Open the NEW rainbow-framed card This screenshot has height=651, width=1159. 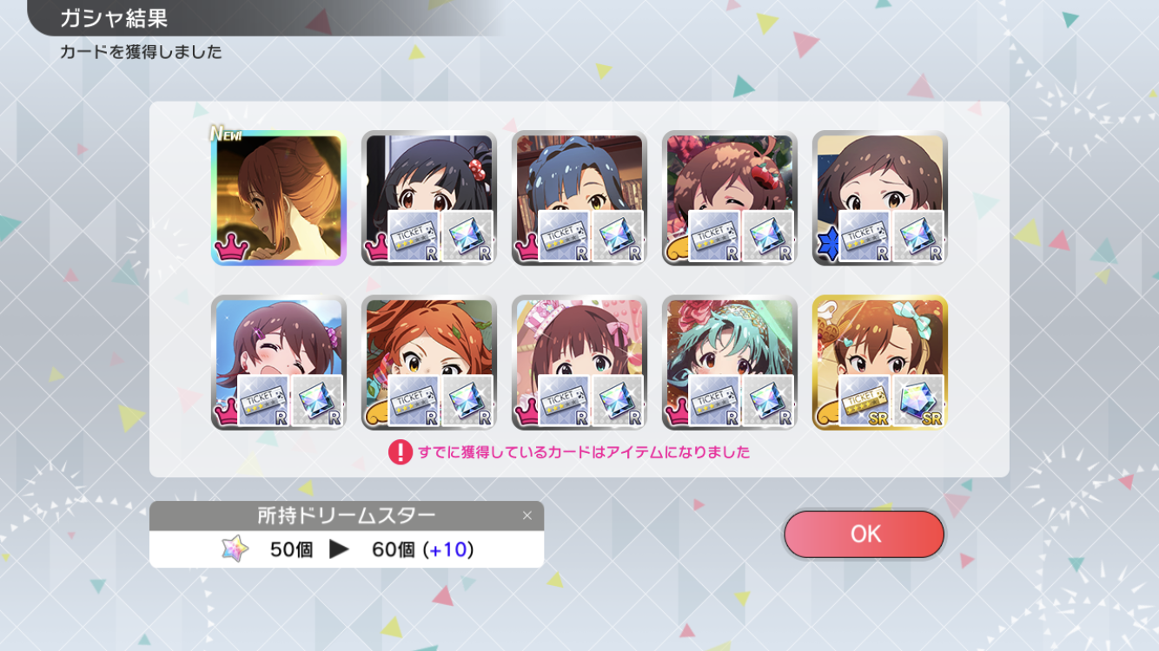pos(279,198)
